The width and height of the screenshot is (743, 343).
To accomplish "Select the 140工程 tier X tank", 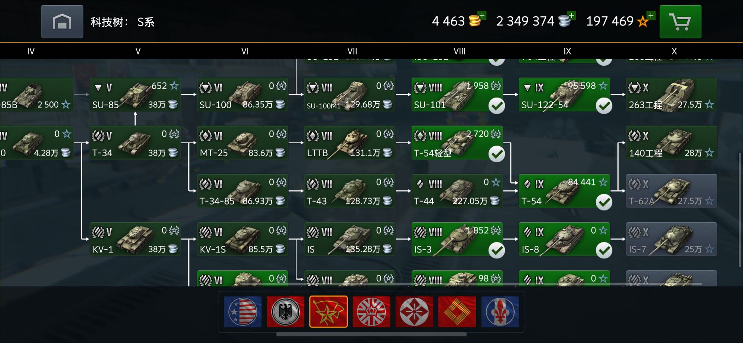I will (x=672, y=143).
